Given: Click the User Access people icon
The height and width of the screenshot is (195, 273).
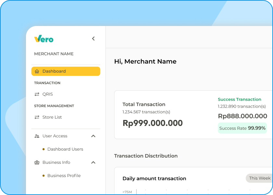Looking at the screenshot, I should click(x=37, y=136).
